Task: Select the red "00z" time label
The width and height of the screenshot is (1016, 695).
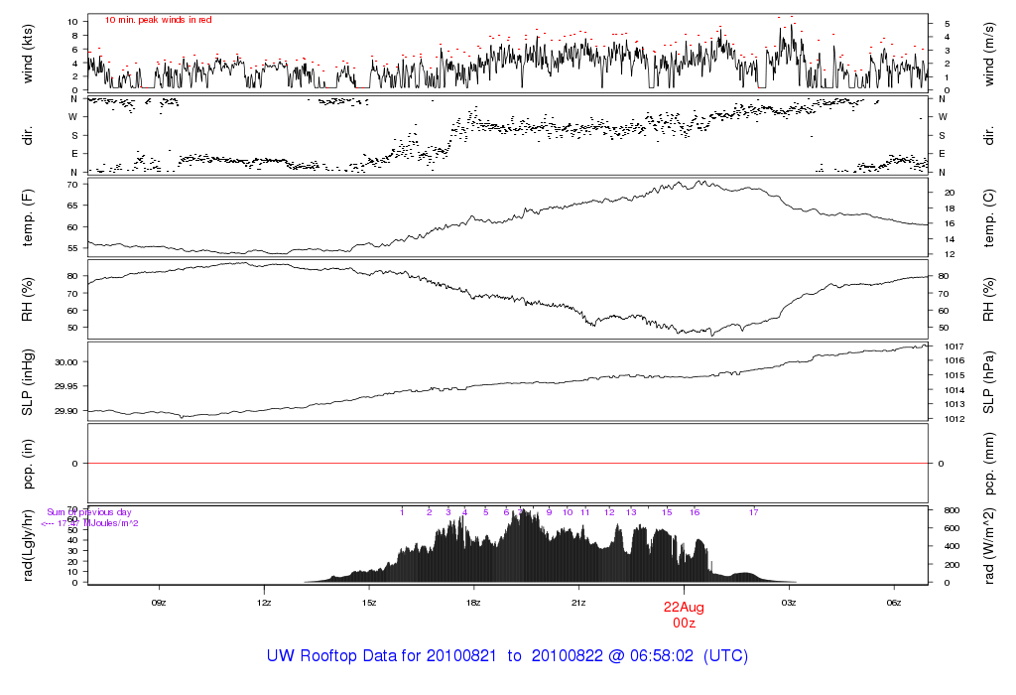Action: pyautogui.click(x=684, y=624)
